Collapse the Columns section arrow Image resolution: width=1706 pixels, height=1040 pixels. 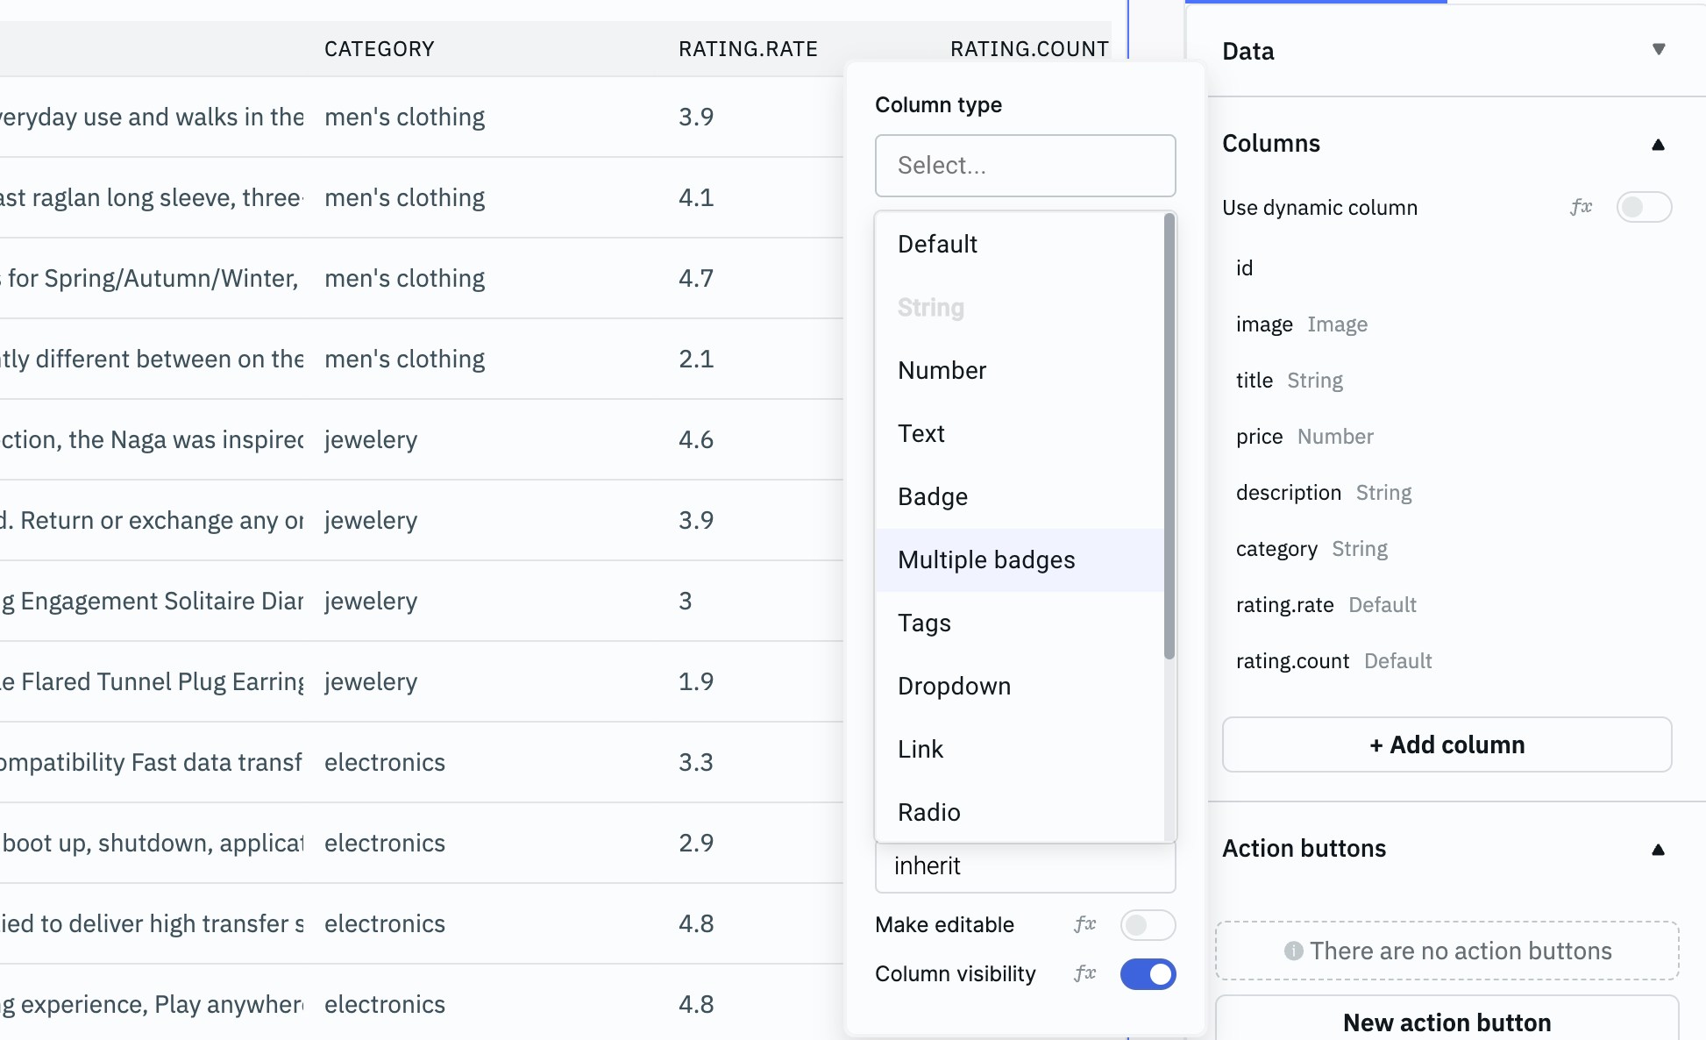[x=1657, y=145]
